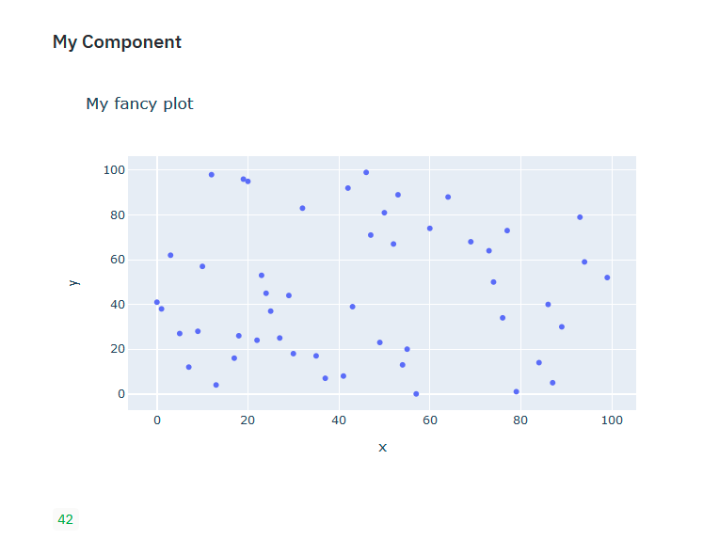Click the "0" tick label on the y-axis

click(x=120, y=394)
